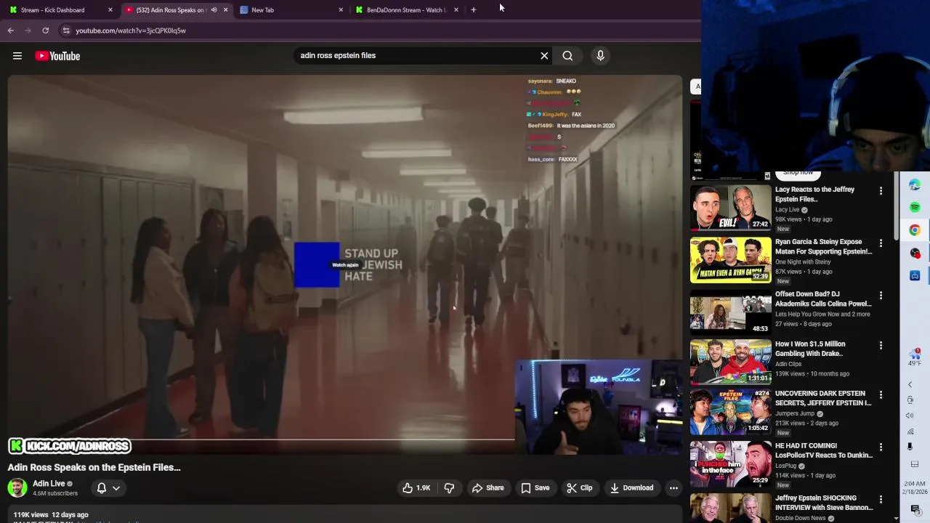
Task: Open options menu for HE HAD IT COMING video
Action: coord(881,447)
